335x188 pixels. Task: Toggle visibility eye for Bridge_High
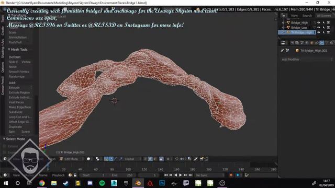click(319, 22)
